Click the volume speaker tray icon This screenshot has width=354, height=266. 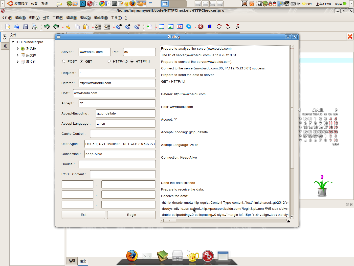(x=298, y=4)
